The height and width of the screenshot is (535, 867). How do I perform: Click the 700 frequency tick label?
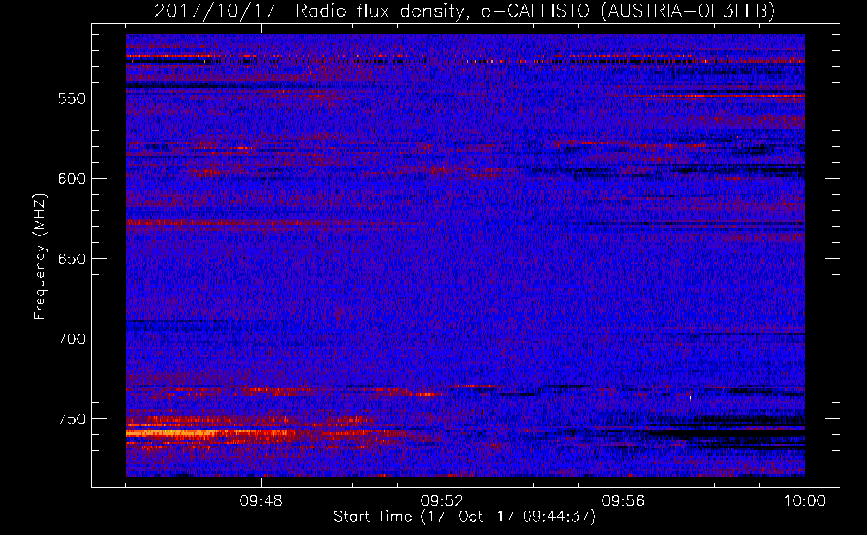tap(72, 339)
